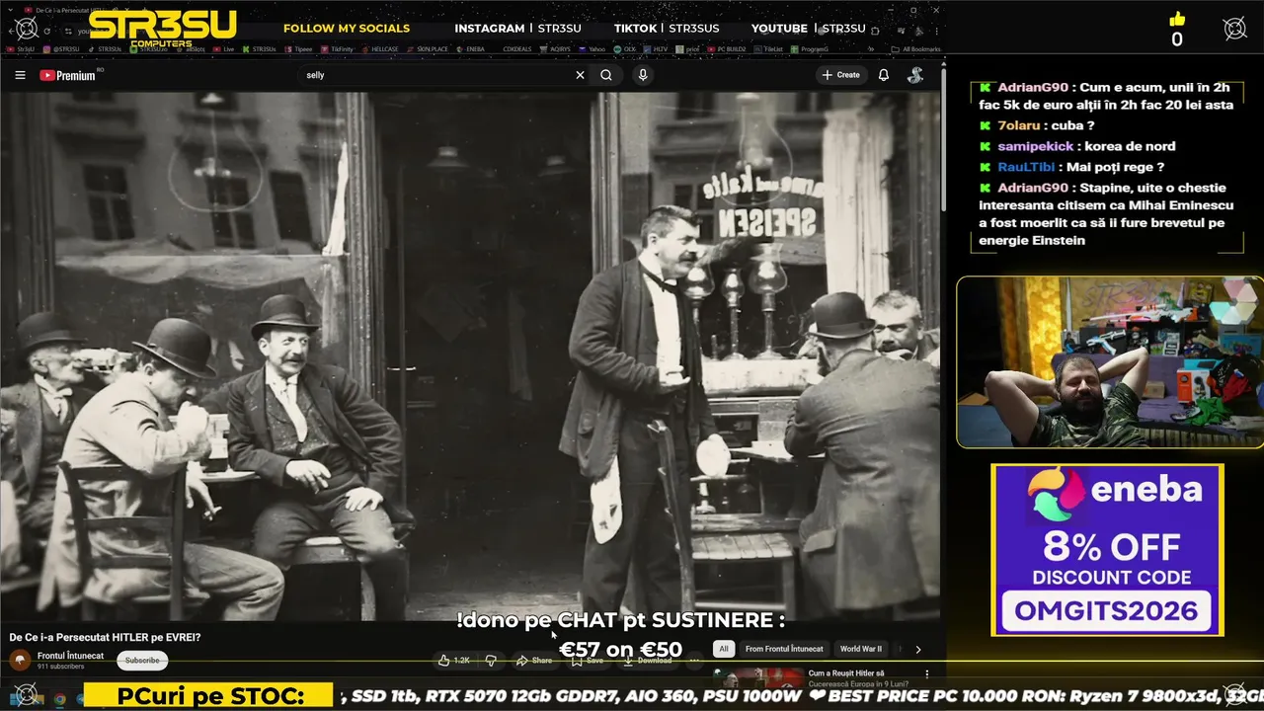Open more actions ellipsis beside Download
This screenshot has width=1264, height=711.
point(694,661)
